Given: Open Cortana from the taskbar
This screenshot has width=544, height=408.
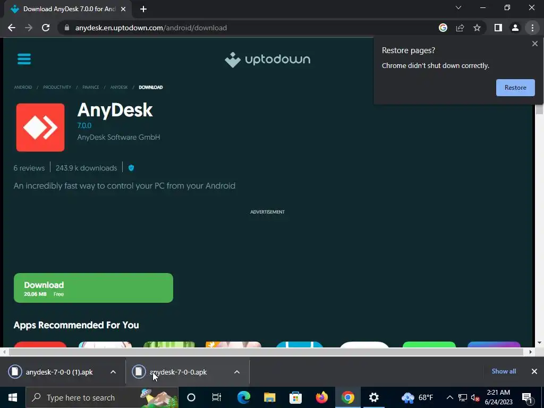Looking at the screenshot, I should pos(191,397).
